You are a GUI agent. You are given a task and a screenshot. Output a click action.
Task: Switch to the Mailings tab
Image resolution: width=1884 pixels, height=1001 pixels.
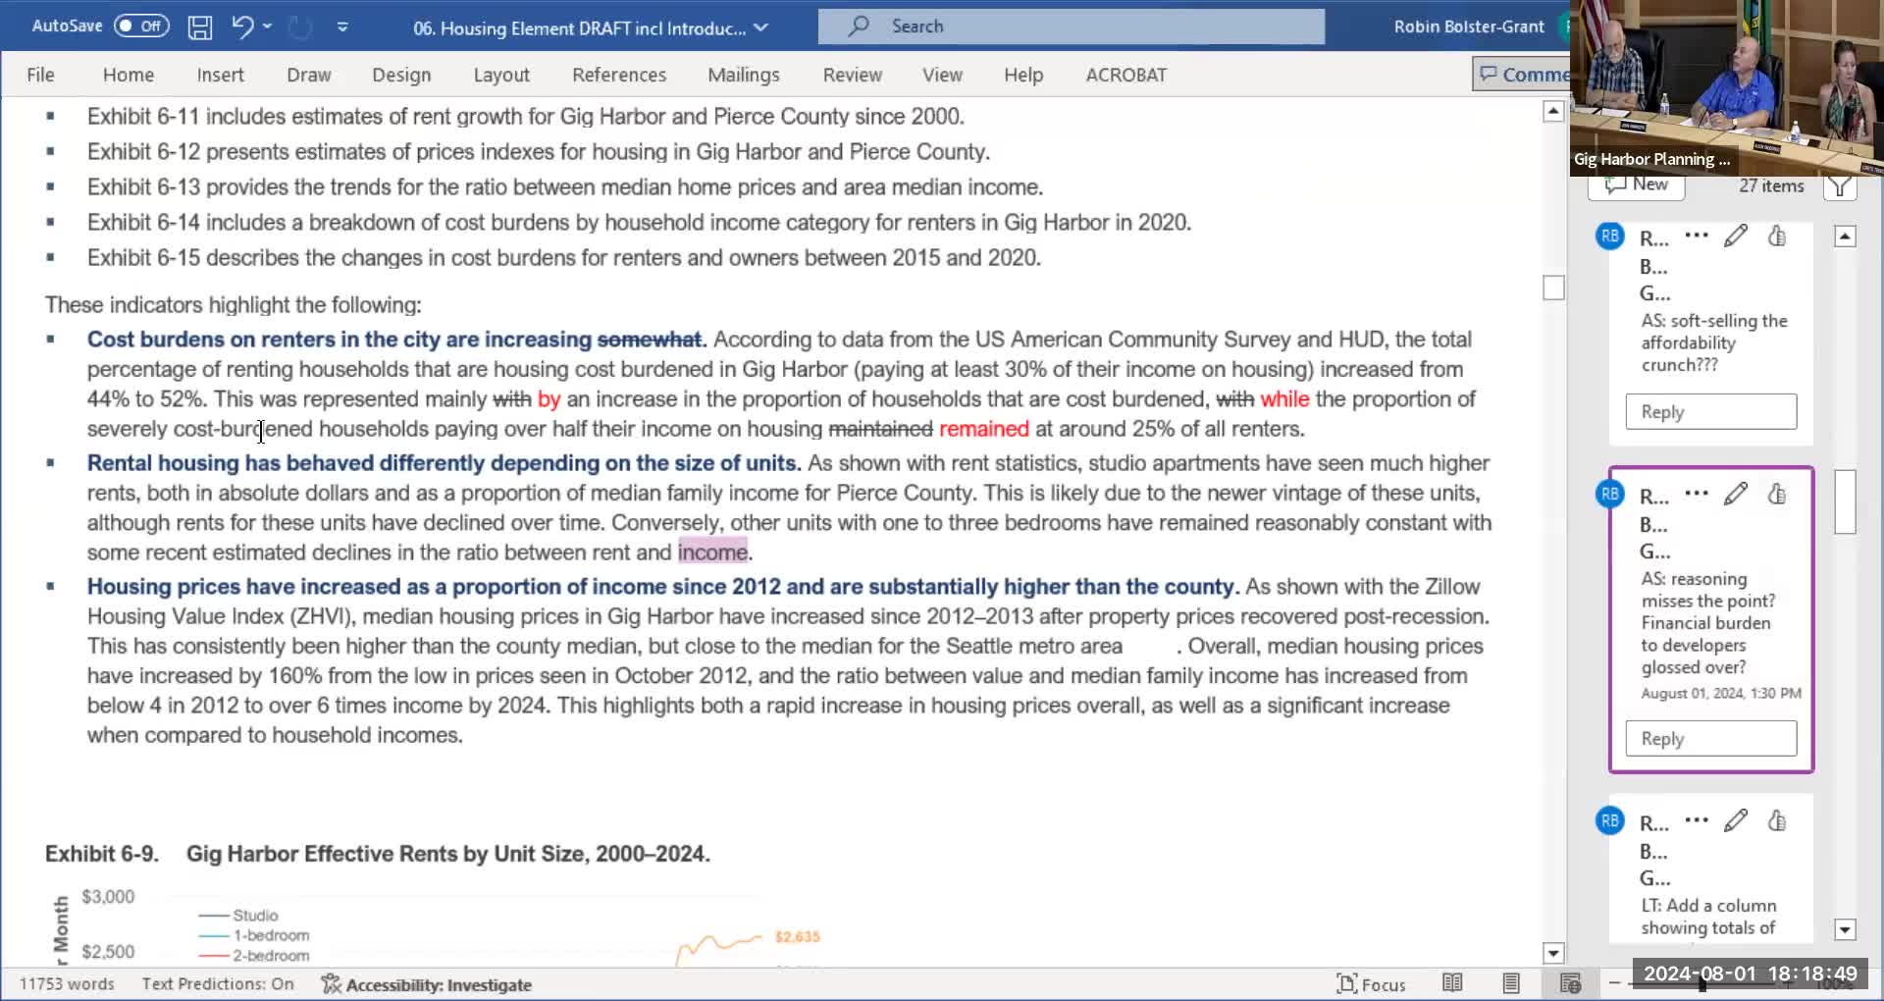point(744,75)
